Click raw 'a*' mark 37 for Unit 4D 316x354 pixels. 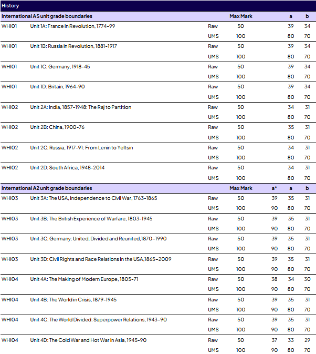274,340
